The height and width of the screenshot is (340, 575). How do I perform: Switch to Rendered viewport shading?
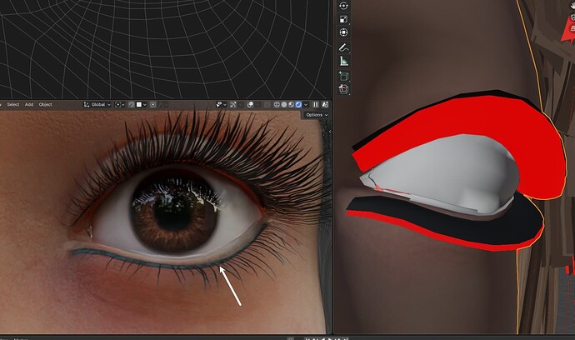(298, 104)
